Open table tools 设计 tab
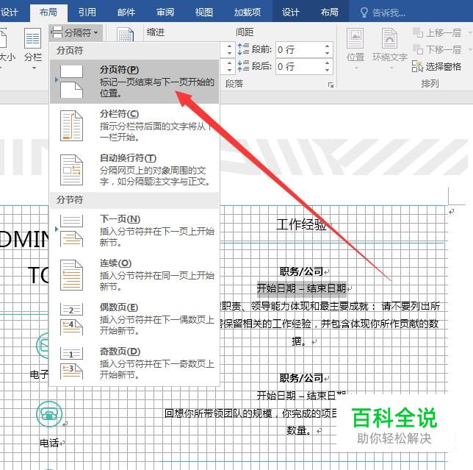473x470 pixels. 291,12
